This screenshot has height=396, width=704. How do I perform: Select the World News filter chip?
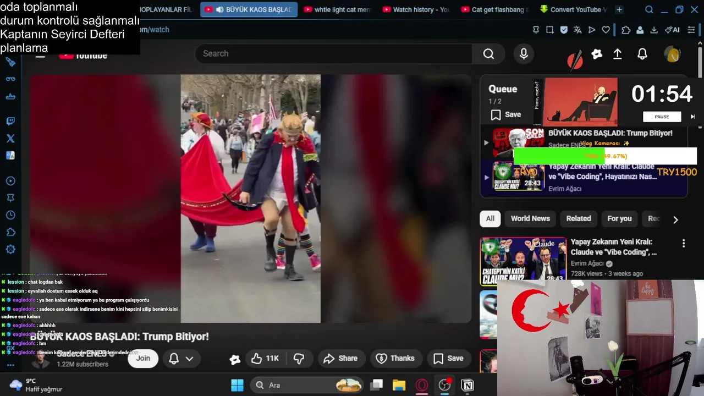pyautogui.click(x=530, y=218)
